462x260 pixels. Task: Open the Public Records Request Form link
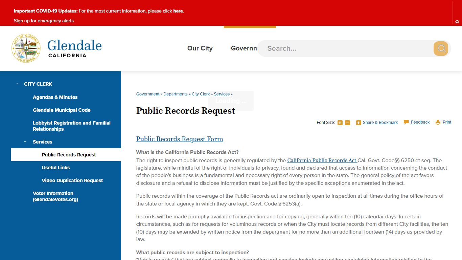coord(180,139)
